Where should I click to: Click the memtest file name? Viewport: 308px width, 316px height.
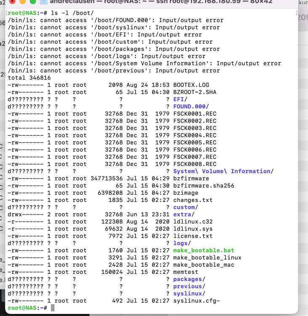186,272
